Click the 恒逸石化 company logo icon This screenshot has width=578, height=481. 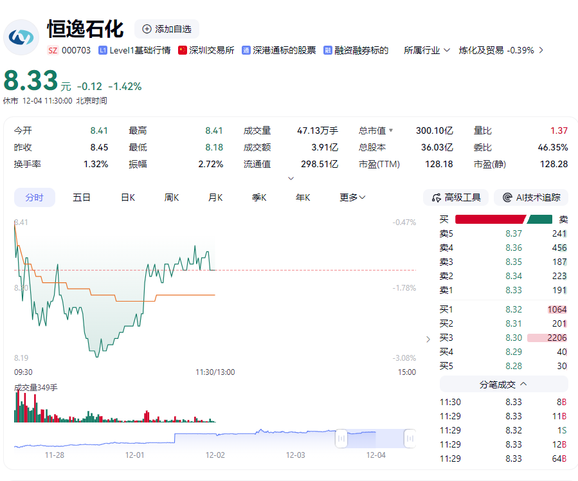point(21,37)
